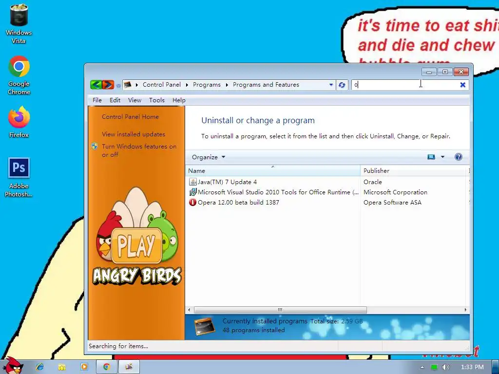The height and width of the screenshot is (374, 499).
Task: Open the folder icon on taskbar
Action: pos(62,367)
